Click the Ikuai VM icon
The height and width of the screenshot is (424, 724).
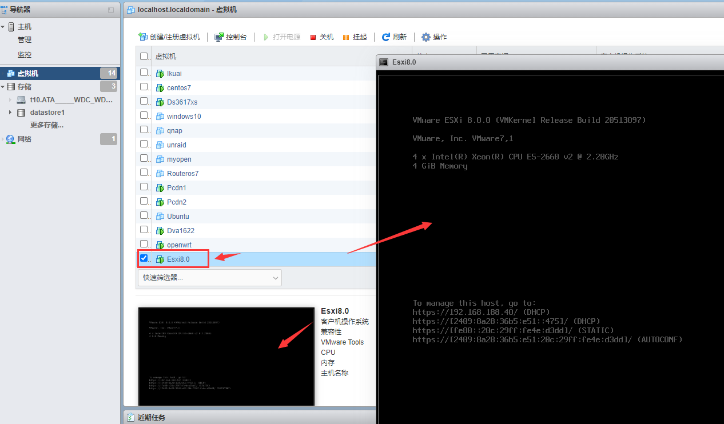(160, 73)
